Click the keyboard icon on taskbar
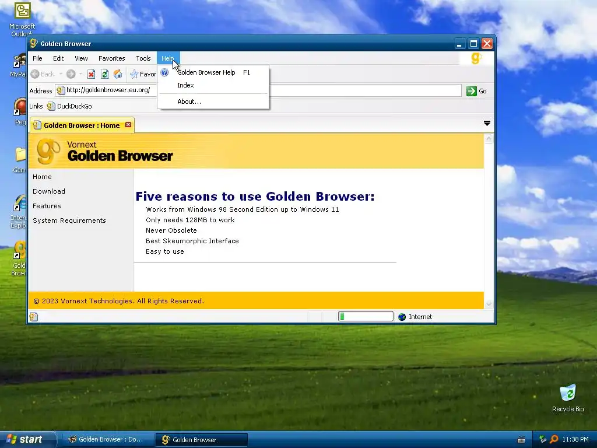Image resolution: width=597 pixels, height=448 pixels. pos(521,440)
